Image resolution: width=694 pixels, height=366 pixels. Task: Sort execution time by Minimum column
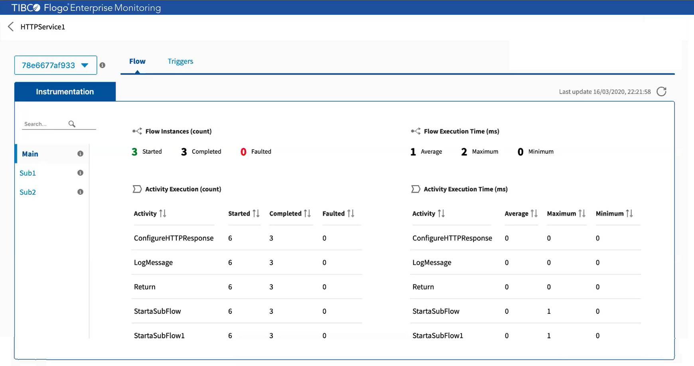pyautogui.click(x=629, y=213)
